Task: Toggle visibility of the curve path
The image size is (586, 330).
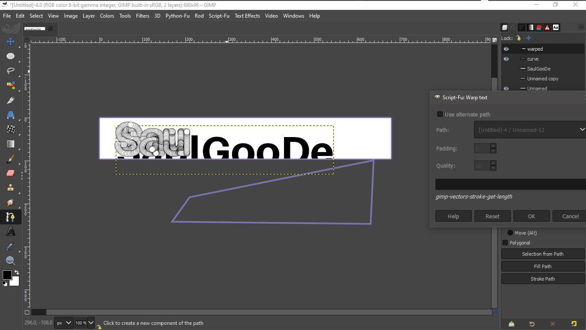Action: (x=506, y=59)
